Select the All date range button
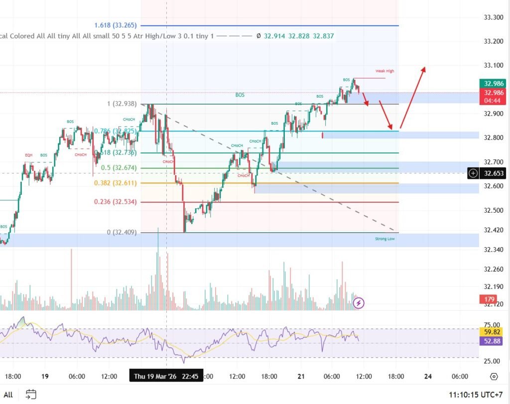510x404 pixels. [x=8, y=394]
